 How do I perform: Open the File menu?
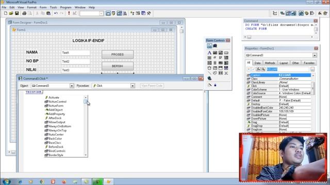pos(4,7)
